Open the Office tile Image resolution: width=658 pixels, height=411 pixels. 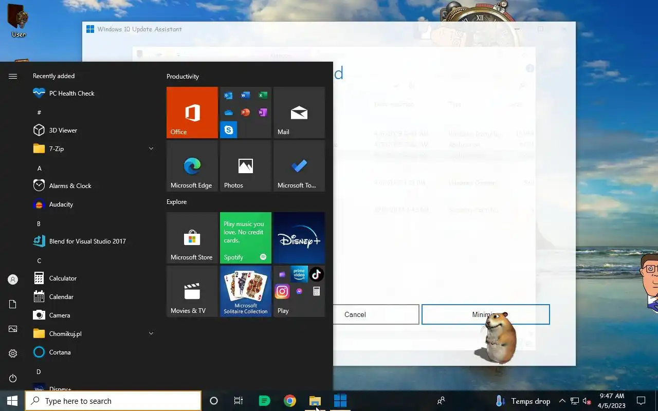(x=192, y=113)
